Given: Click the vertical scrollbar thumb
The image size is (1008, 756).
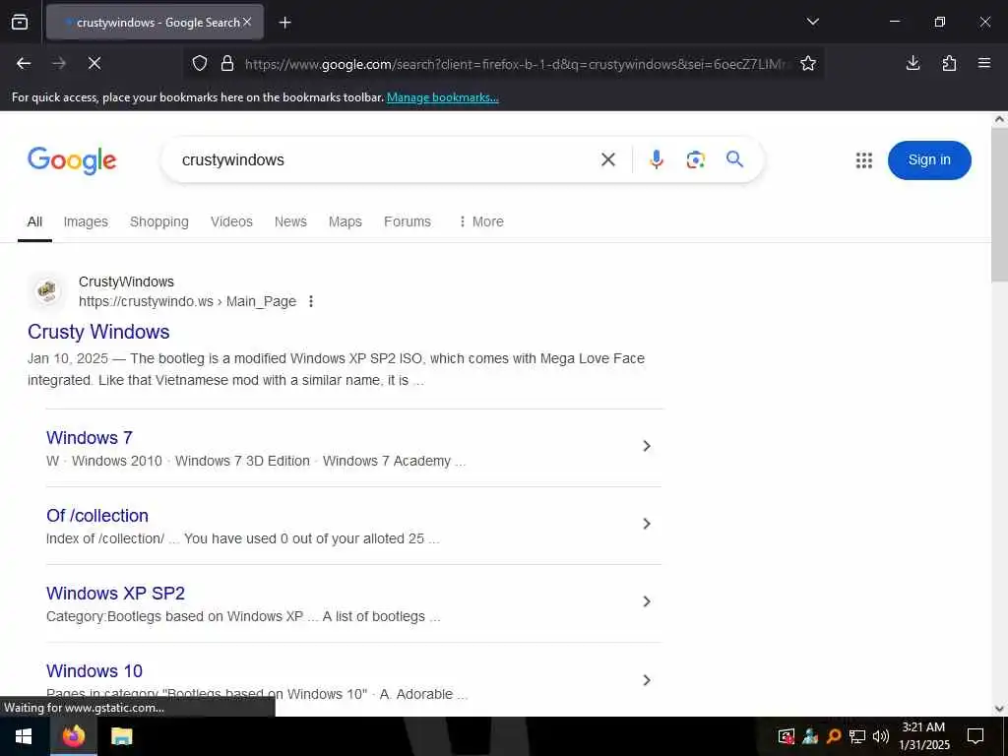Looking at the screenshot, I should (x=999, y=205).
